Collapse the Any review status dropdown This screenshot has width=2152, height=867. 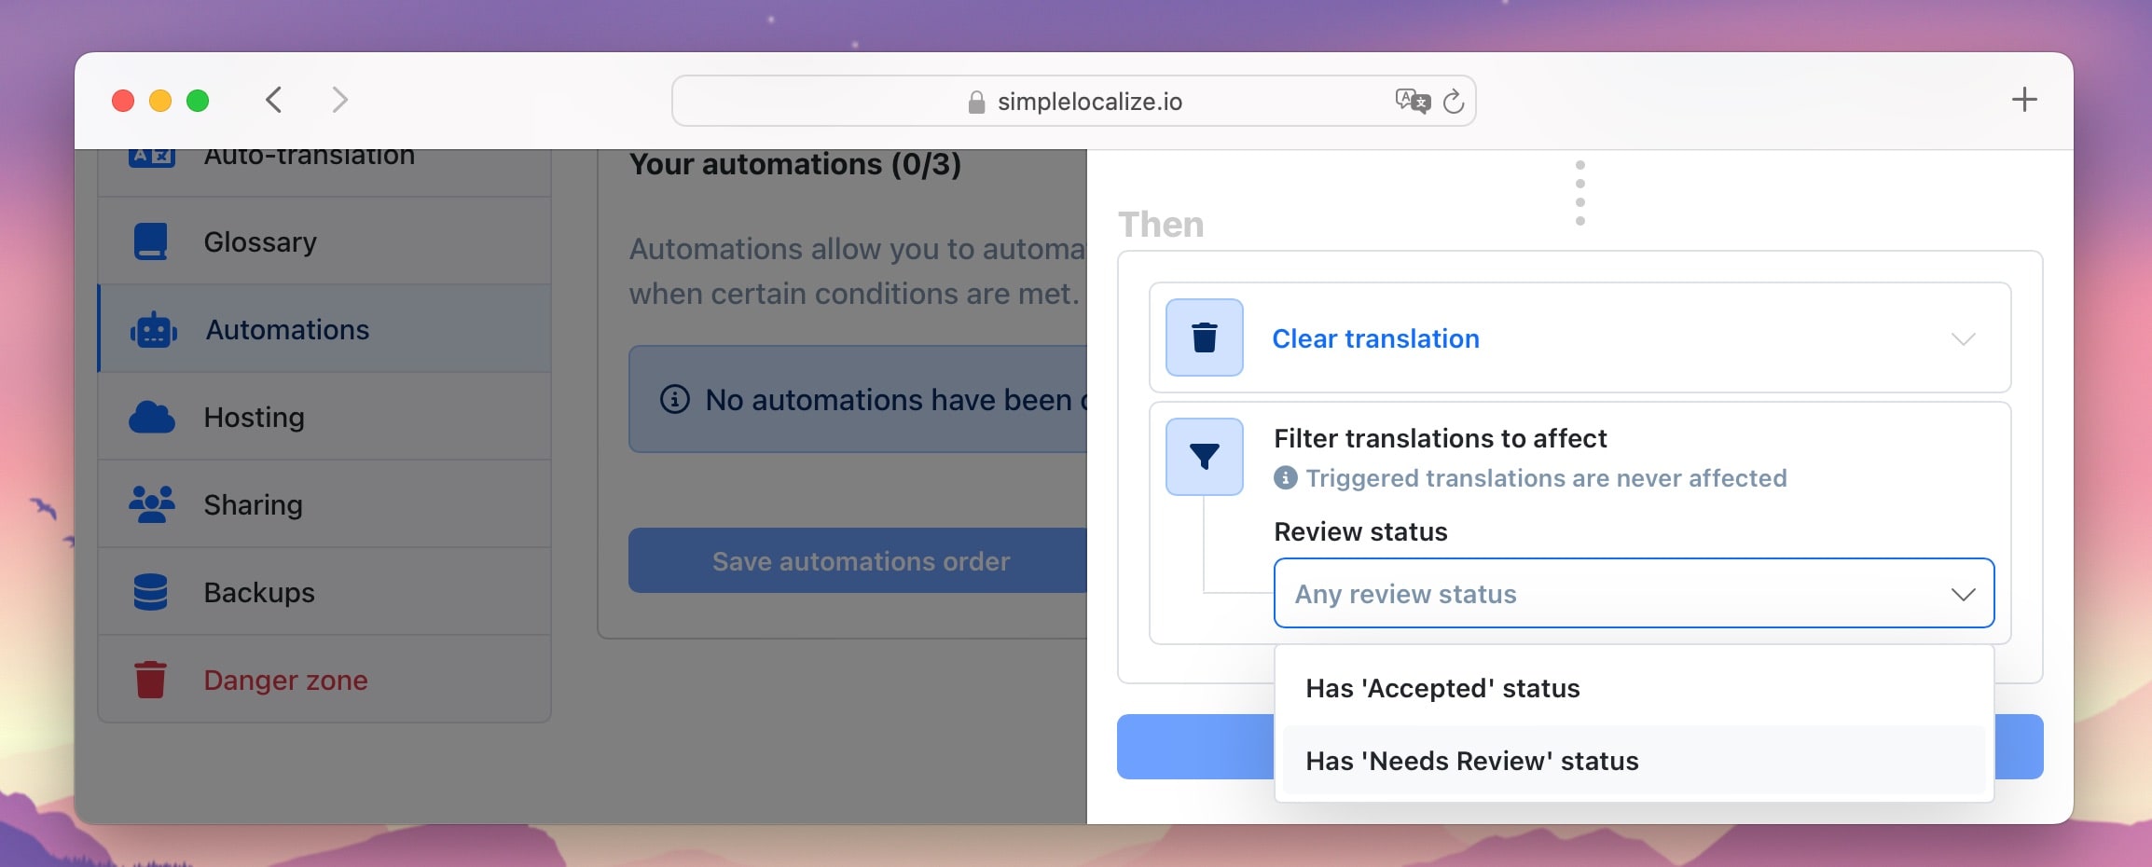click(1634, 593)
